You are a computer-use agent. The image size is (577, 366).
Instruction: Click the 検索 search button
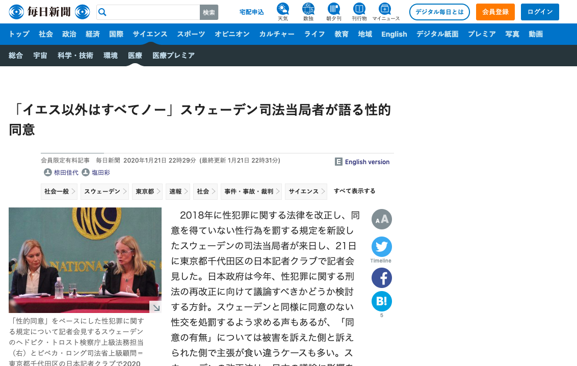(x=209, y=12)
